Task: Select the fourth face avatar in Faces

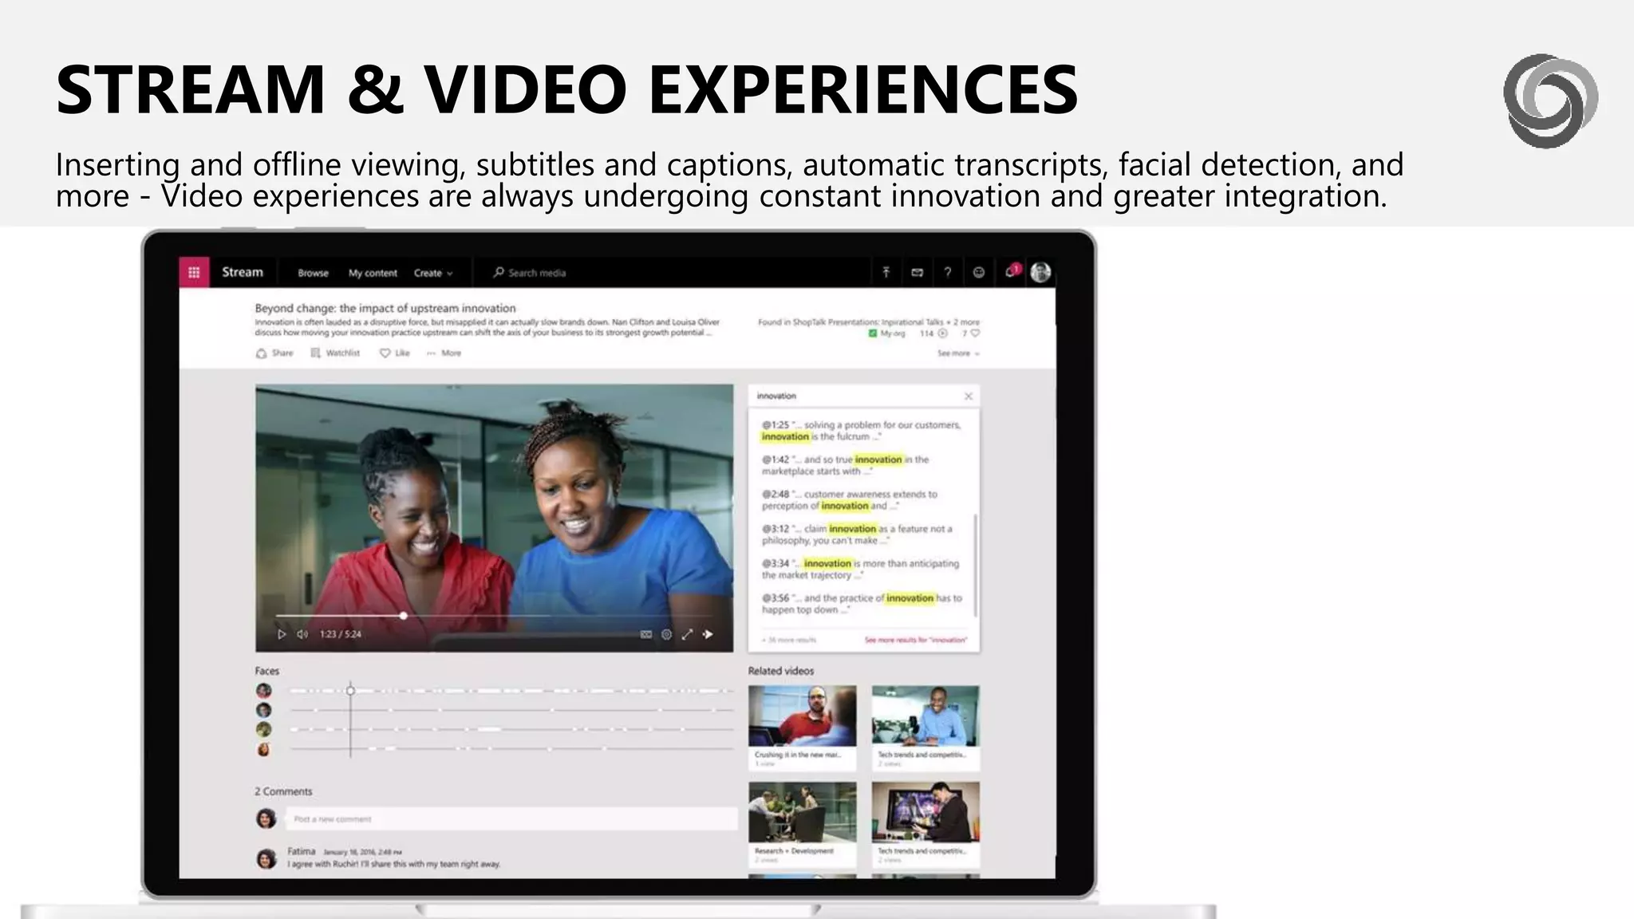Action: point(263,749)
